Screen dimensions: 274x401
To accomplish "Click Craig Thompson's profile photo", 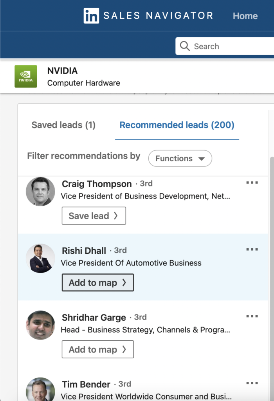I will tap(40, 191).
